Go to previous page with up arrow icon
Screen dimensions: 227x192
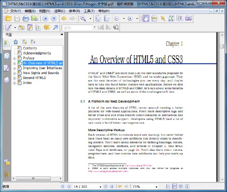(45, 19)
